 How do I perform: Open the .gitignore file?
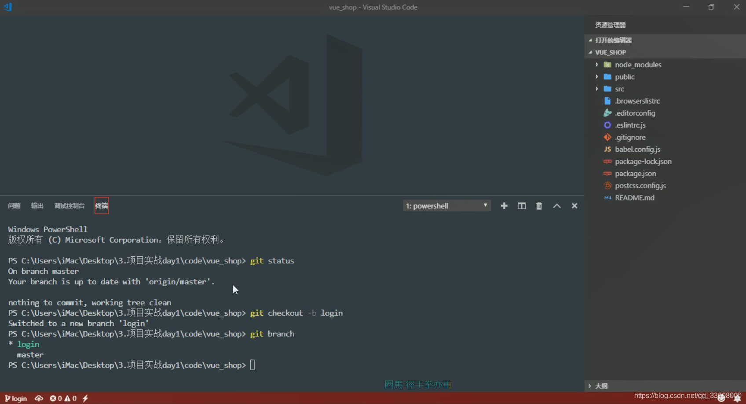pos(630,137)
